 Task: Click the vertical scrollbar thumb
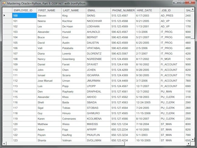pos(192,25)
